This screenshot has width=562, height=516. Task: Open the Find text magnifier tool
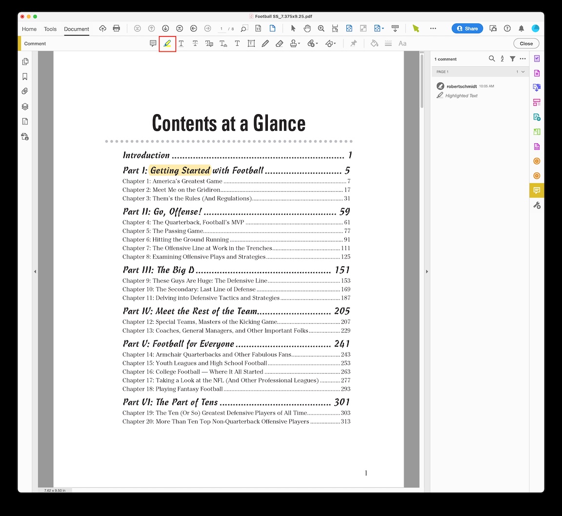pyautogui.click(x=244, y=28)
